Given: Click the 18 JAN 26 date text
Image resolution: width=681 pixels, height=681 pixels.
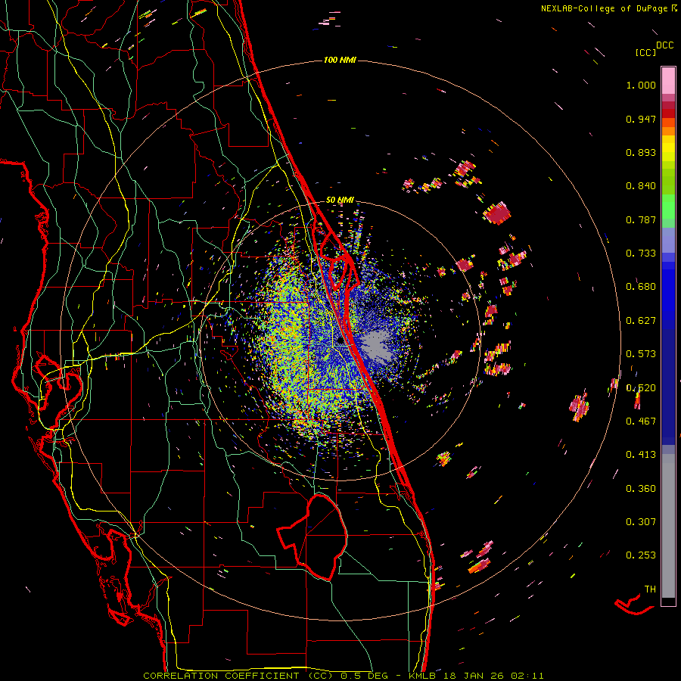Looking at the screenshot, I should point(473,676).
